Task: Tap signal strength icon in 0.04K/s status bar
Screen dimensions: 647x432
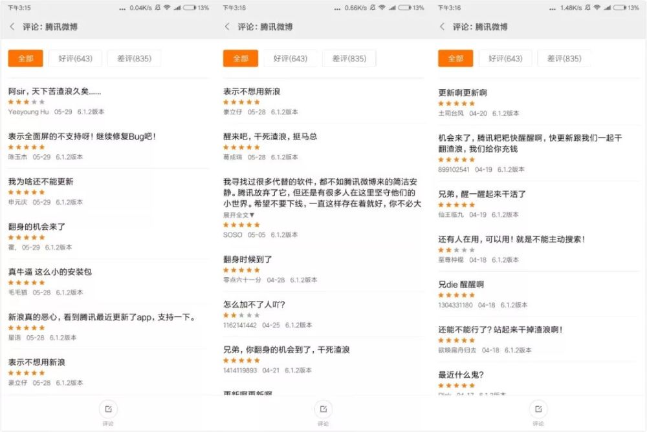Action: [x=177, y=7]
